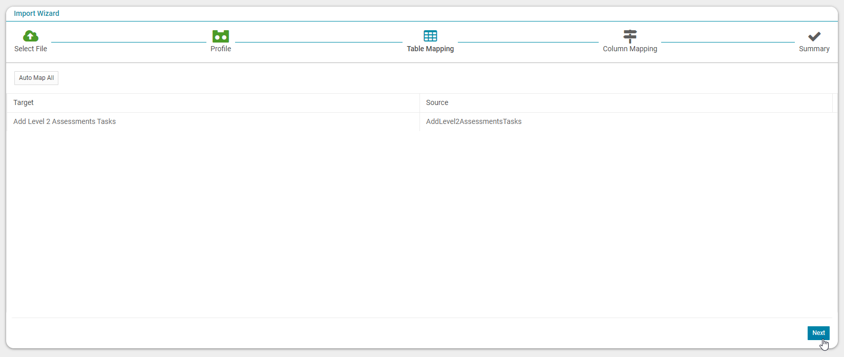Open the Table Mapping step label
The height and width of the screenshot is (357, 844).
point(430,49)
